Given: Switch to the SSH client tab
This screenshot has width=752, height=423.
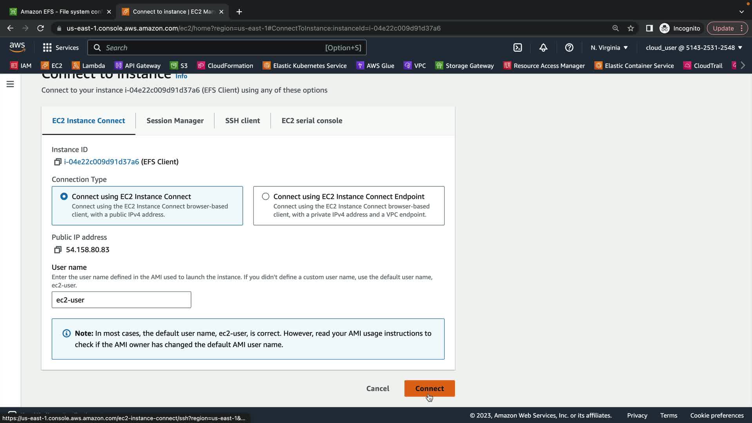Looking at the screenshot, I should coord(242,121).
